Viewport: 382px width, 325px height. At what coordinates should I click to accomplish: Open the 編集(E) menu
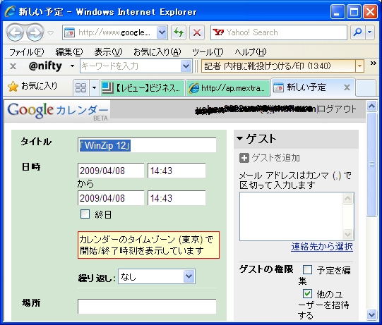click(69, 51)
